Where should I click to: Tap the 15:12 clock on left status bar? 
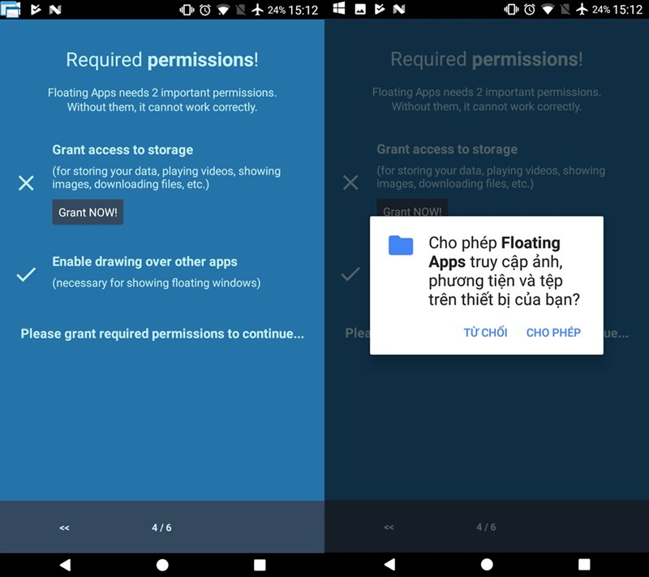point(303,10)
